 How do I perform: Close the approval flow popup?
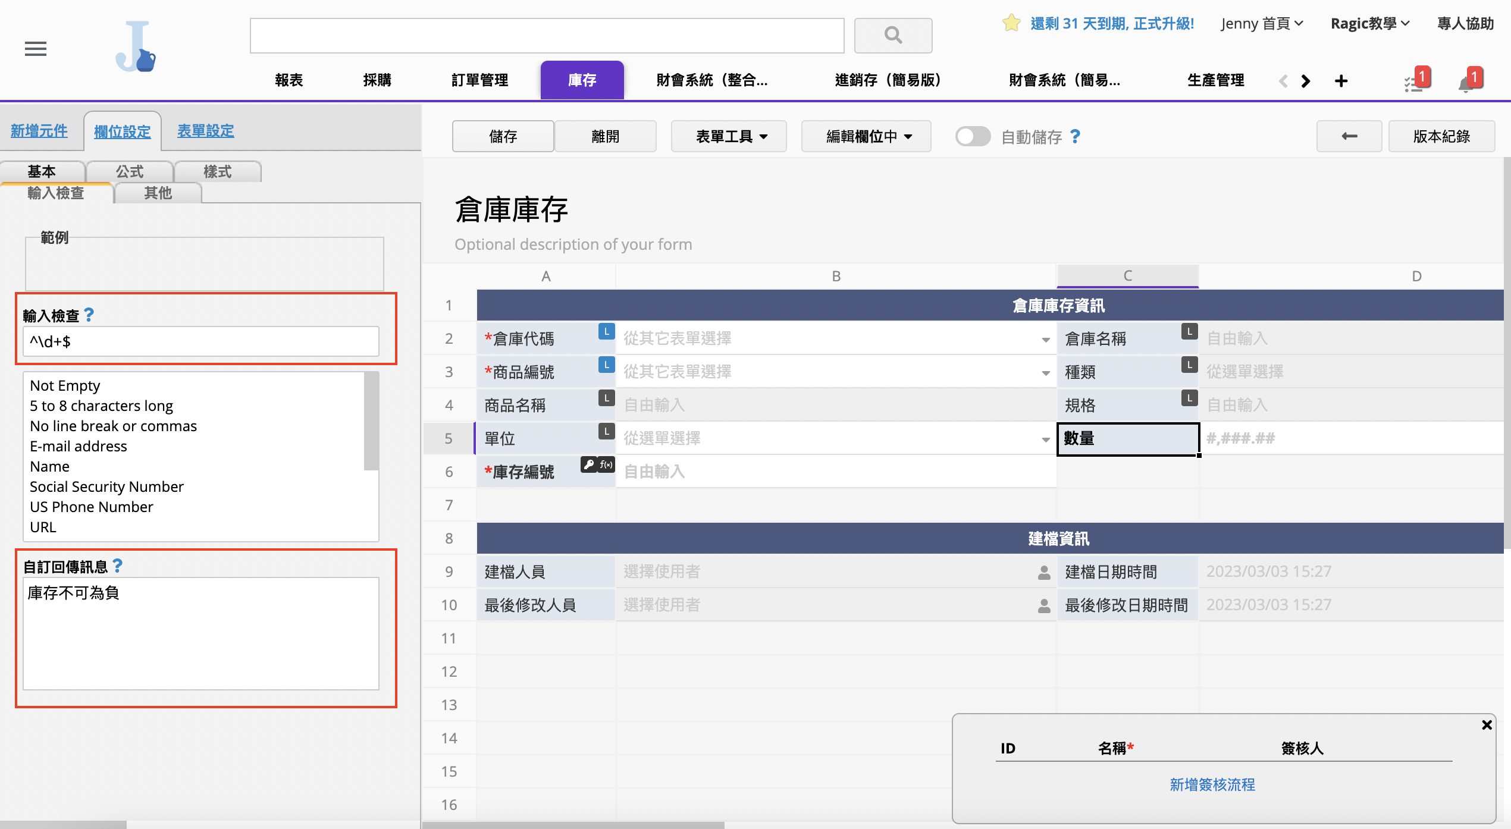pos(1487,724)
